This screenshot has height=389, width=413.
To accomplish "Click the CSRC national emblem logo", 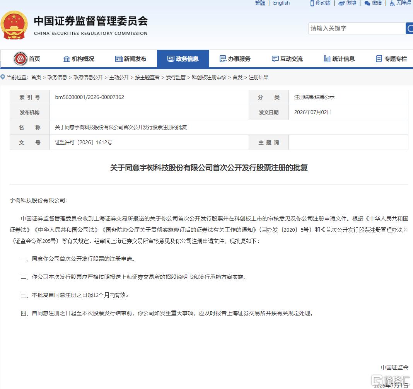I will [x=14, y=25].
